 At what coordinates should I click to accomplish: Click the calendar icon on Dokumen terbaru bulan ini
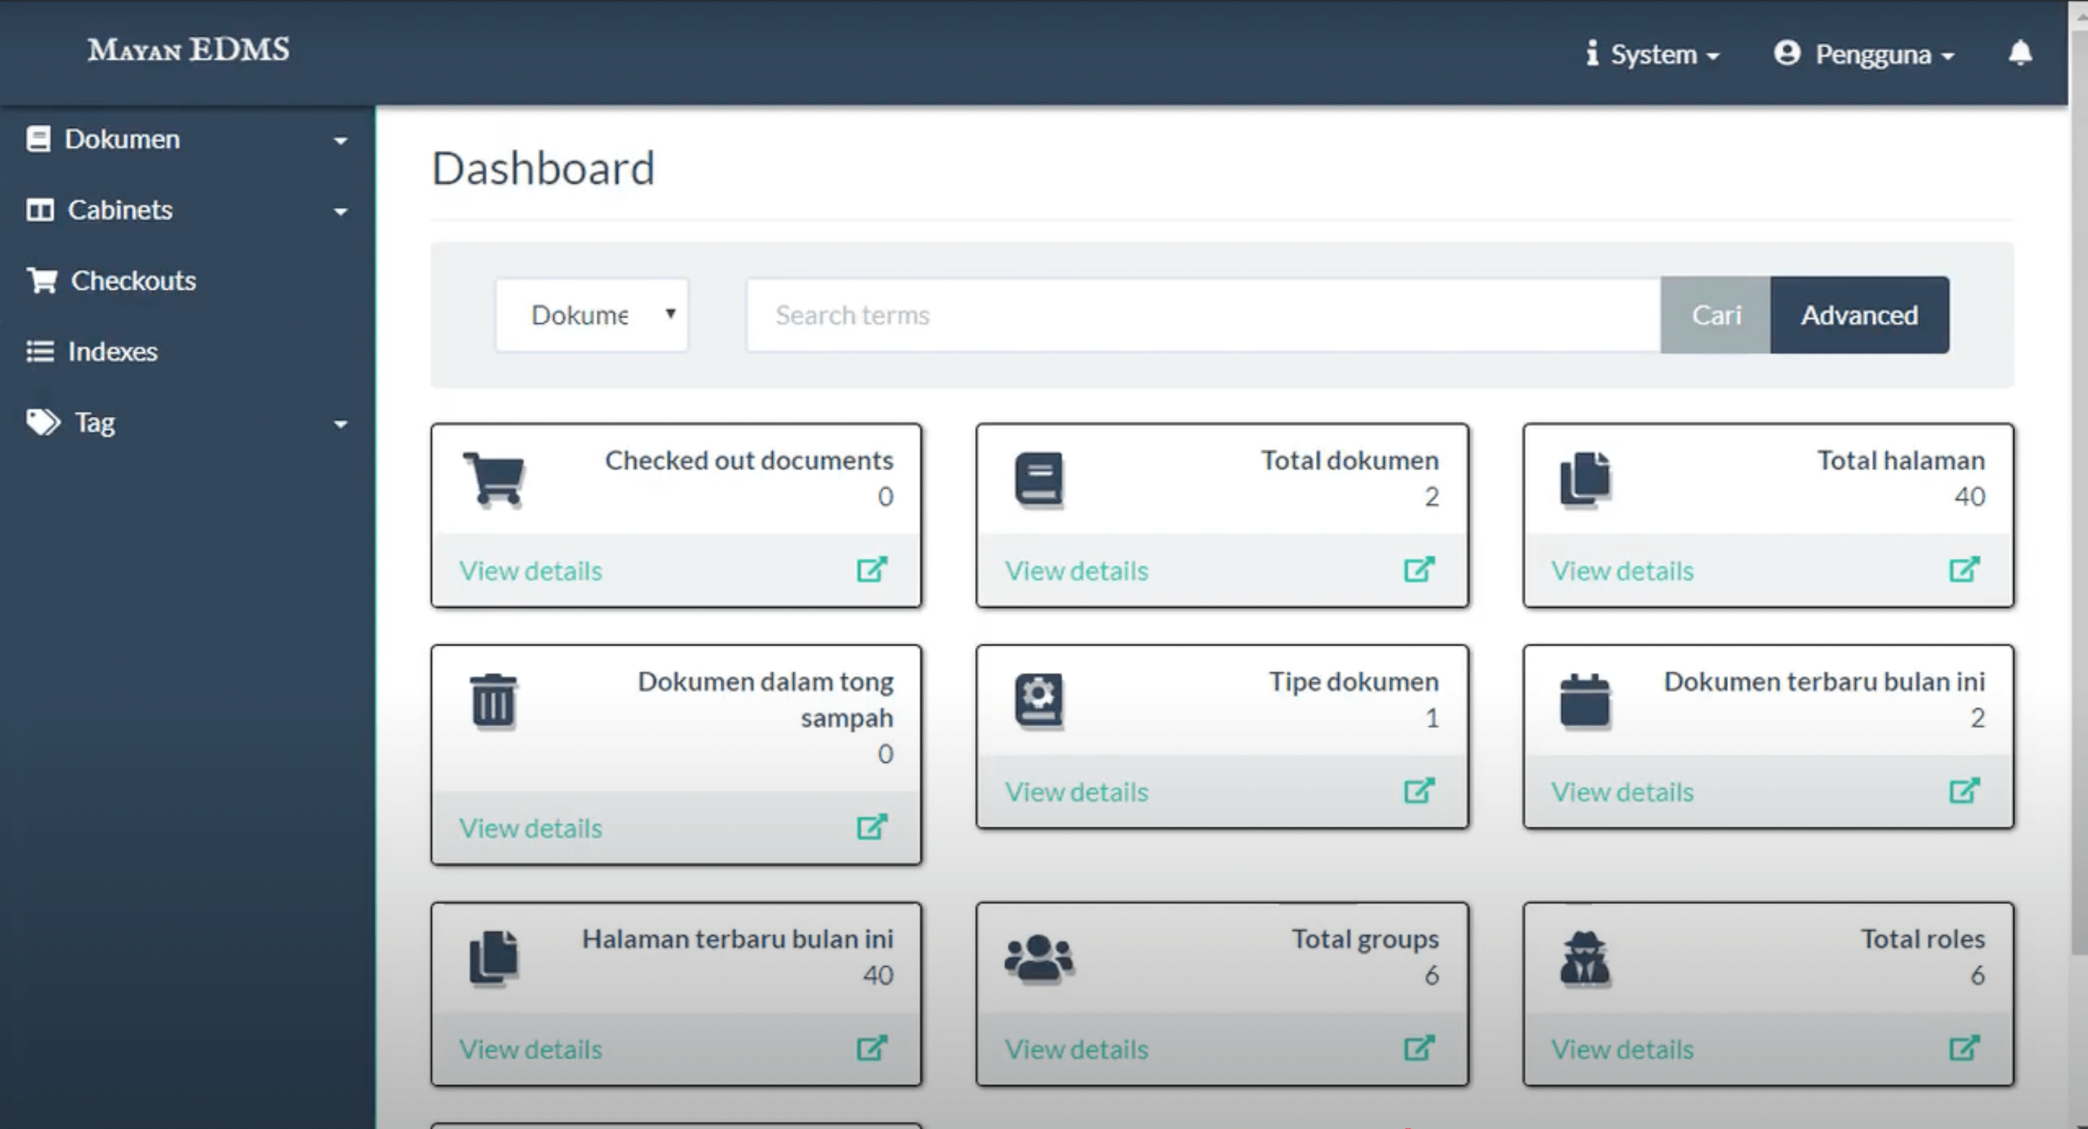pos(1585,700)
